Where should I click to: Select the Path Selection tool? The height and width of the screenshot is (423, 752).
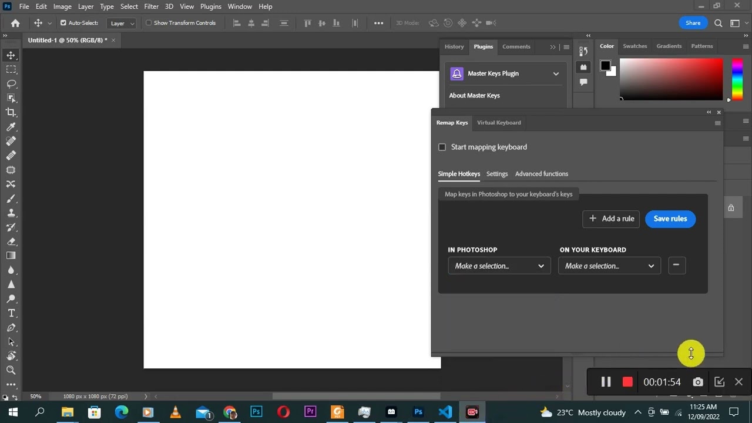[x=11, y=341]
